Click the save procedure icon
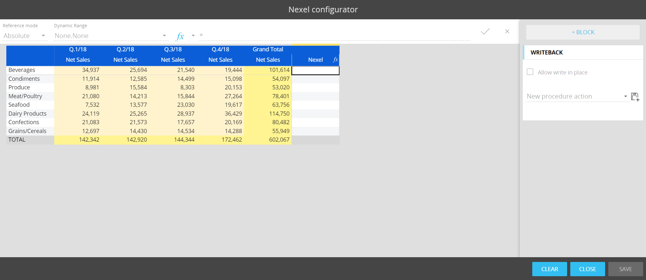 click(635, 97)
